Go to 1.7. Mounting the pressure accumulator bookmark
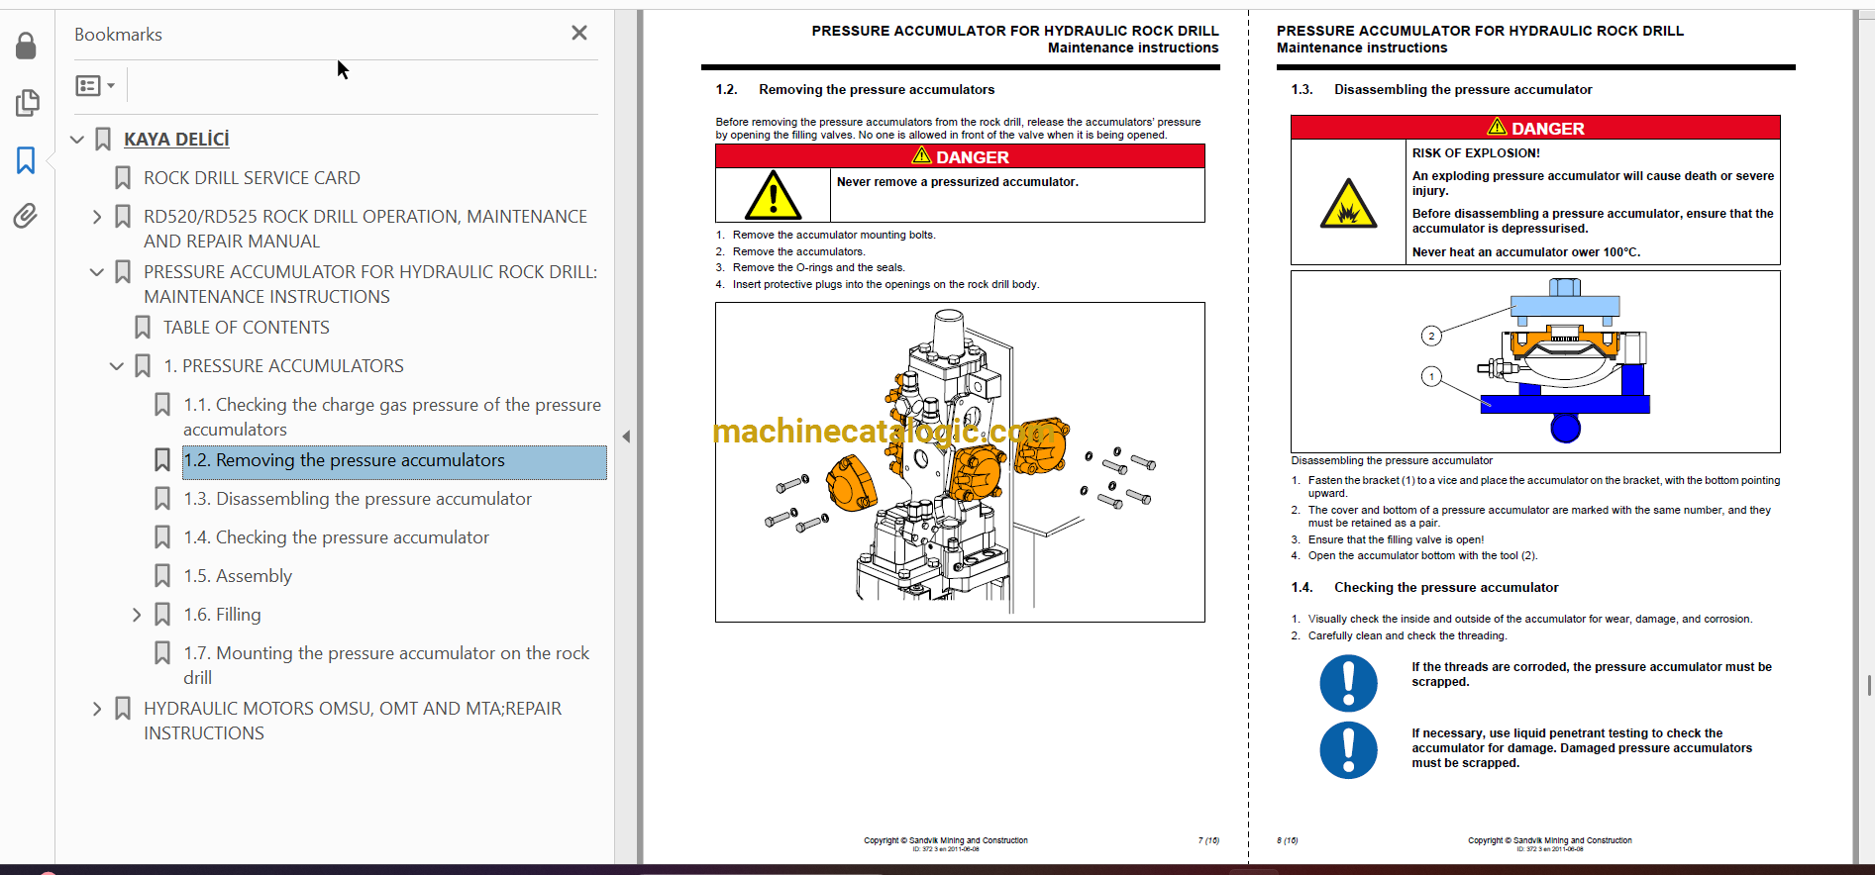The width and height of the screenshot is (1875, 875). click(386, 665)
